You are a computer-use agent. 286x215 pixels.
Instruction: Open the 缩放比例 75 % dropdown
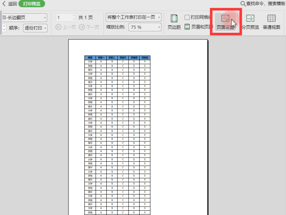point(145,27)
